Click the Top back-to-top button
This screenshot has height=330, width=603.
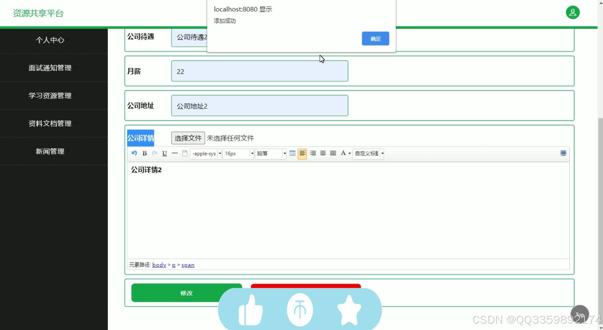[x=580, y=314]
